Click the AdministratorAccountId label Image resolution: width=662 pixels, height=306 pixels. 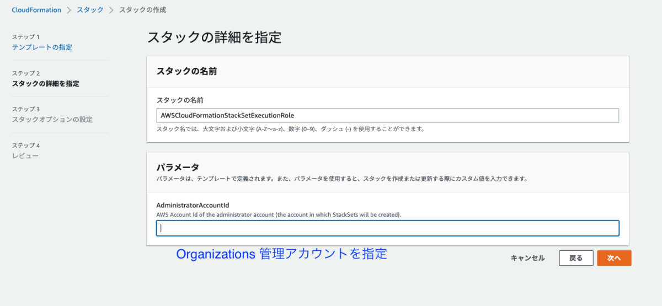point(193,205)
